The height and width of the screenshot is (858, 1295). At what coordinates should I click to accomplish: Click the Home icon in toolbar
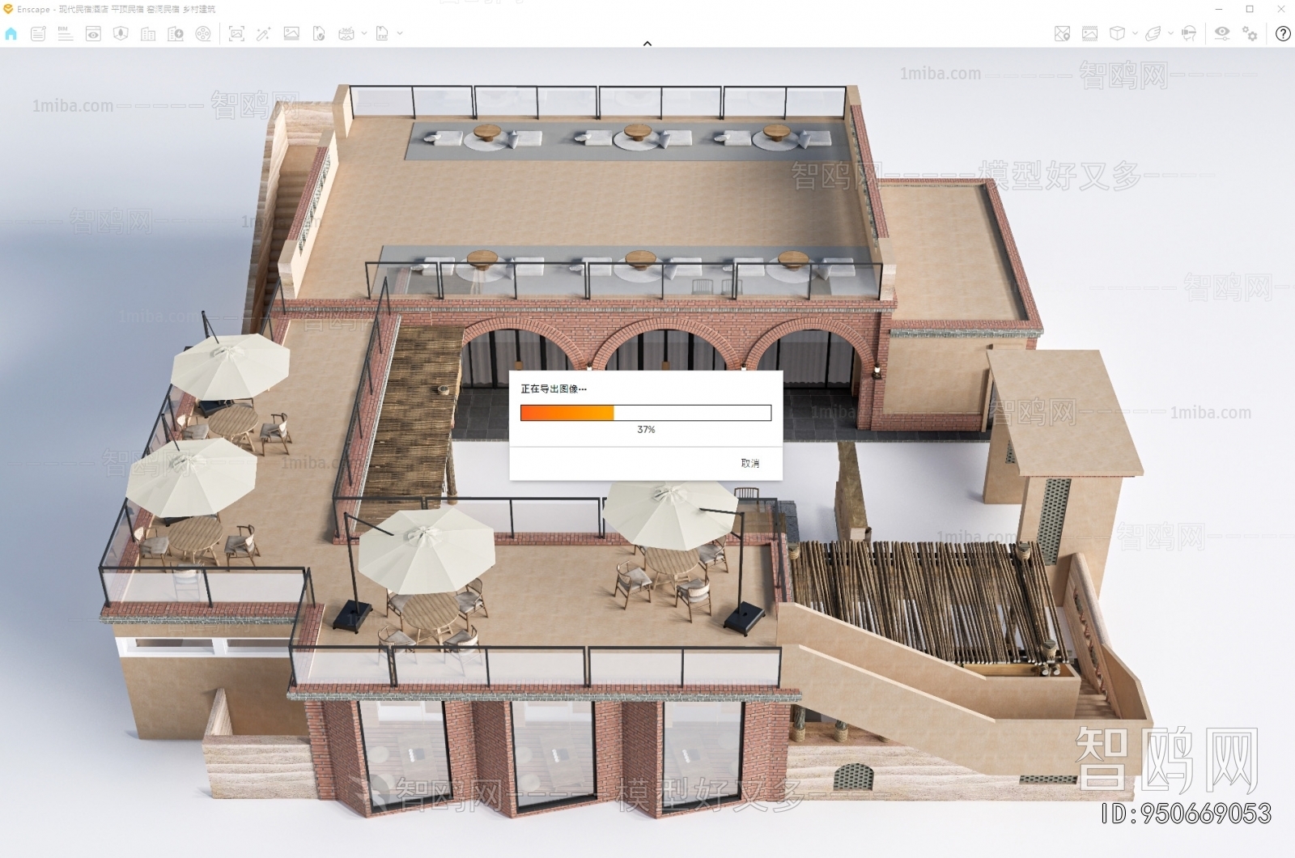pos(11,33)
